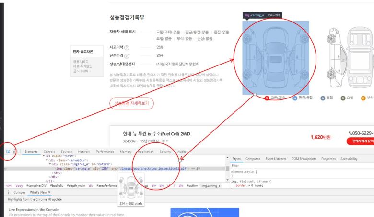The image size is (374, 217).
Task: Open the Console drawer tab
Action: tap(19, 192)
